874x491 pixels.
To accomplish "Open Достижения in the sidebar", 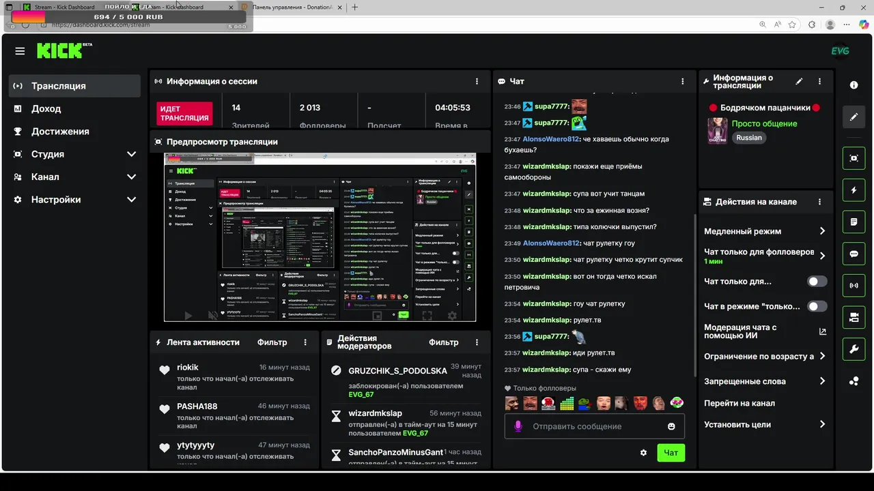I will [x=75, y=132].
